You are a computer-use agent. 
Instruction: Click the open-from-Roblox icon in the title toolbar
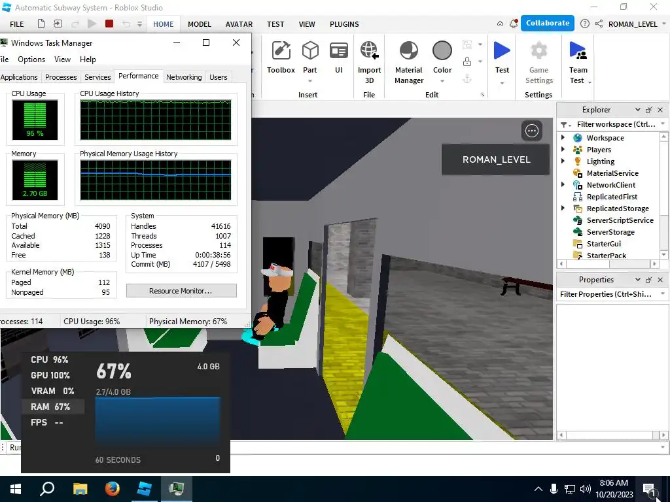click(x=58, y=24)
